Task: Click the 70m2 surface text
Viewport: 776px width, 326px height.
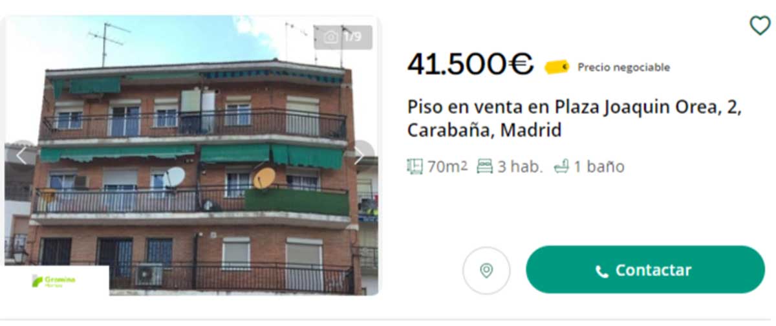Action: tap(447, 167)
